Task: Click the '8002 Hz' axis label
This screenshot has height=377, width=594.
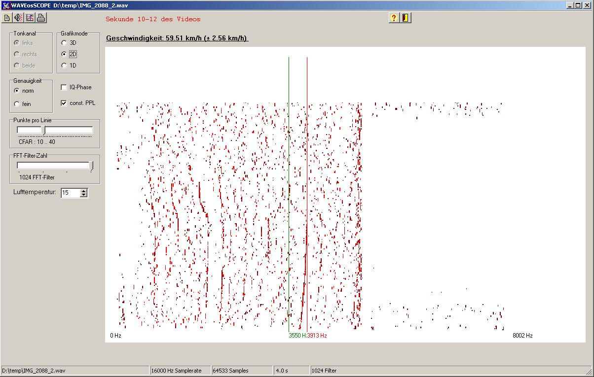Action: (522, 336)
